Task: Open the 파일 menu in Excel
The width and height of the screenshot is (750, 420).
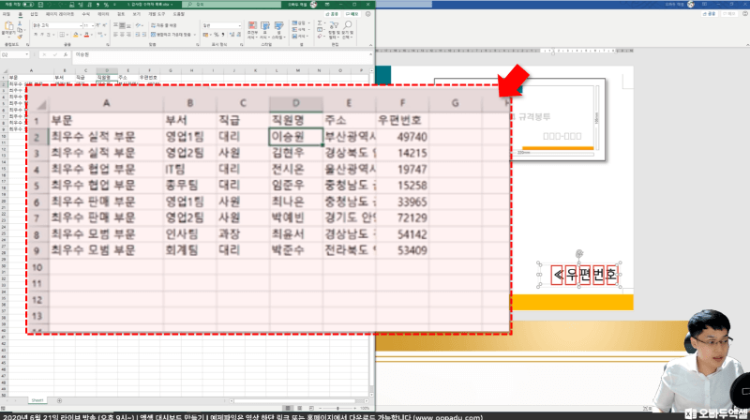Action: [7, 14]
